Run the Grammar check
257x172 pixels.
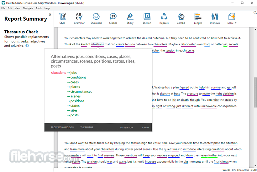pos(79,18)
